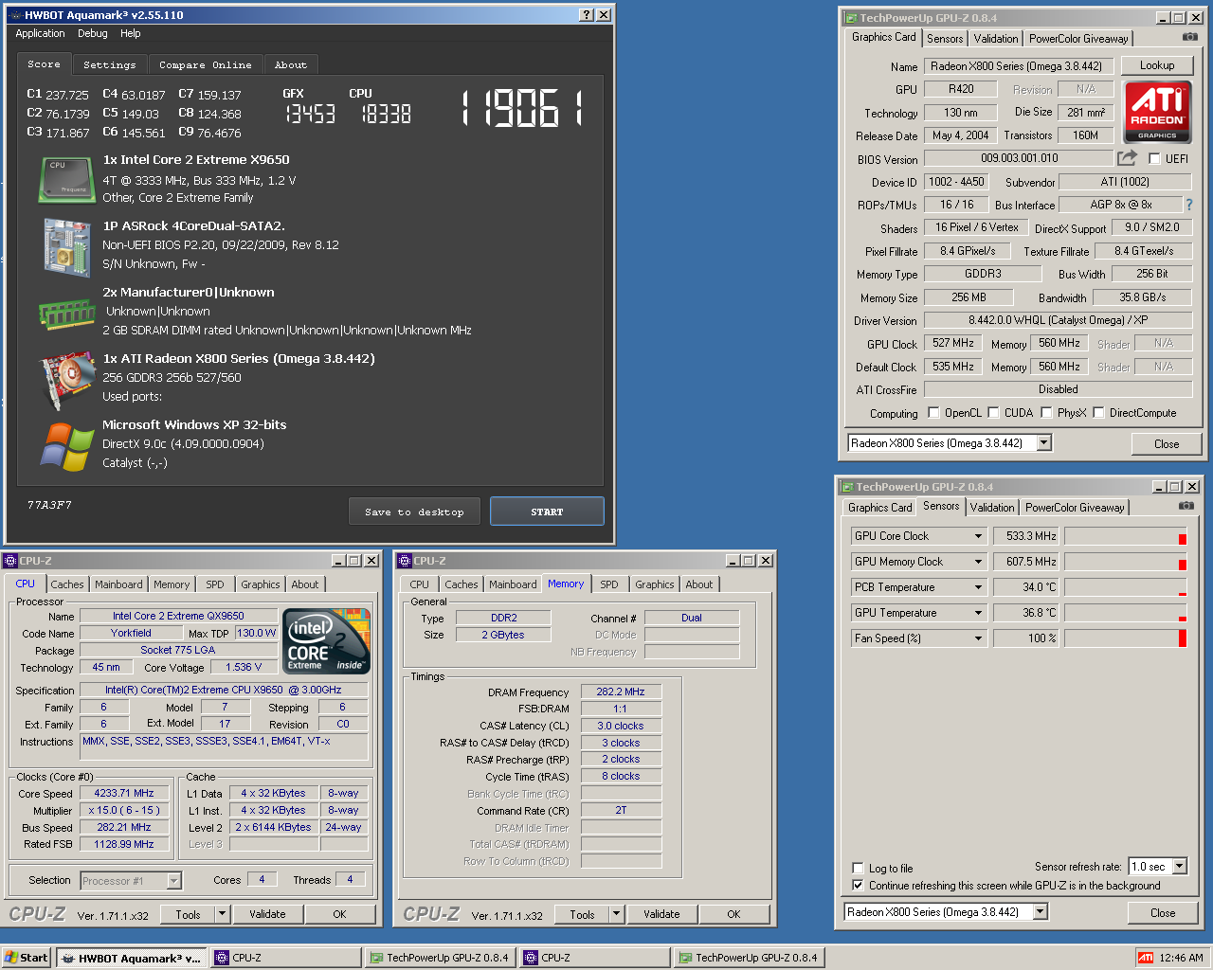Expand the GPU Temperature sensor dropdown
Screen dimensions: 1213x970
[978, 613]
